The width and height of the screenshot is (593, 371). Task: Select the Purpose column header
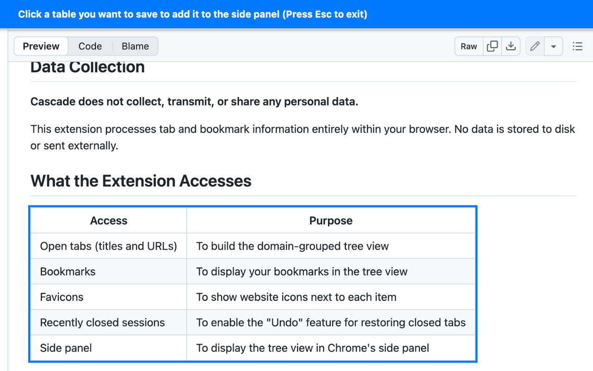click(x=331, y=221)
